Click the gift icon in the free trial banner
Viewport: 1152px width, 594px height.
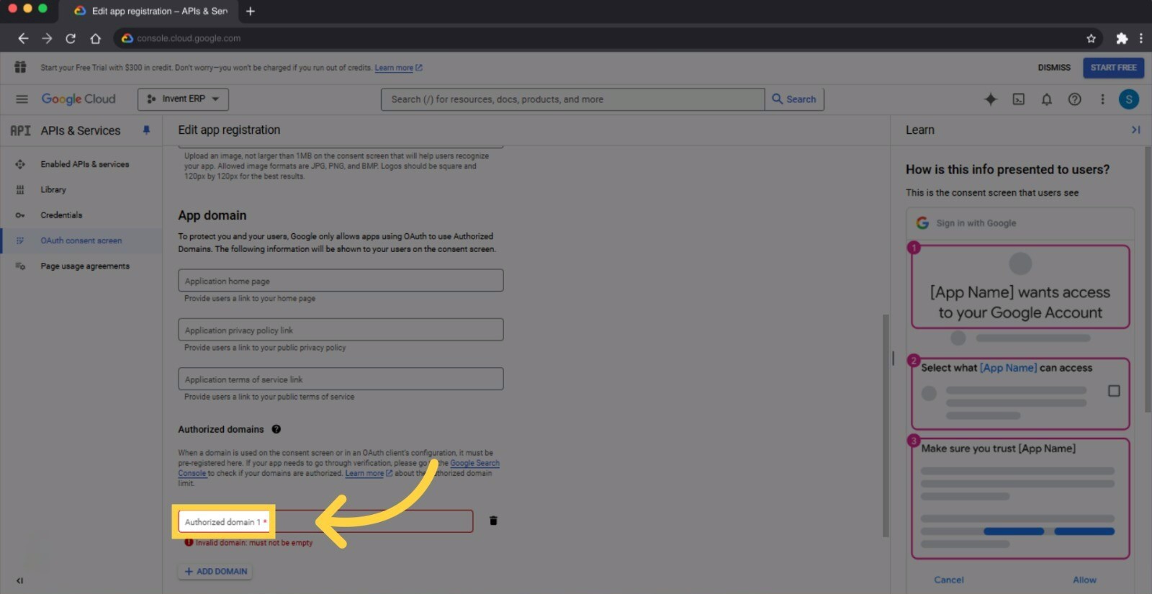tap(20, 67)
